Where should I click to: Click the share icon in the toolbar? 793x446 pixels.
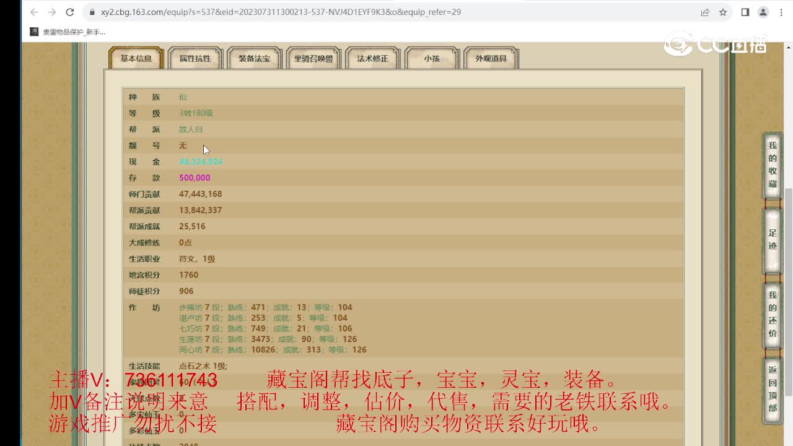click(x=705, y=12)
